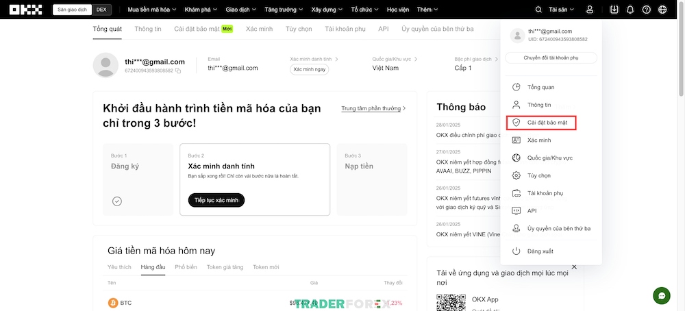The image size is (685, 311).
Task: Click Tiếp tục xác minh button
Action: (216, 200)
